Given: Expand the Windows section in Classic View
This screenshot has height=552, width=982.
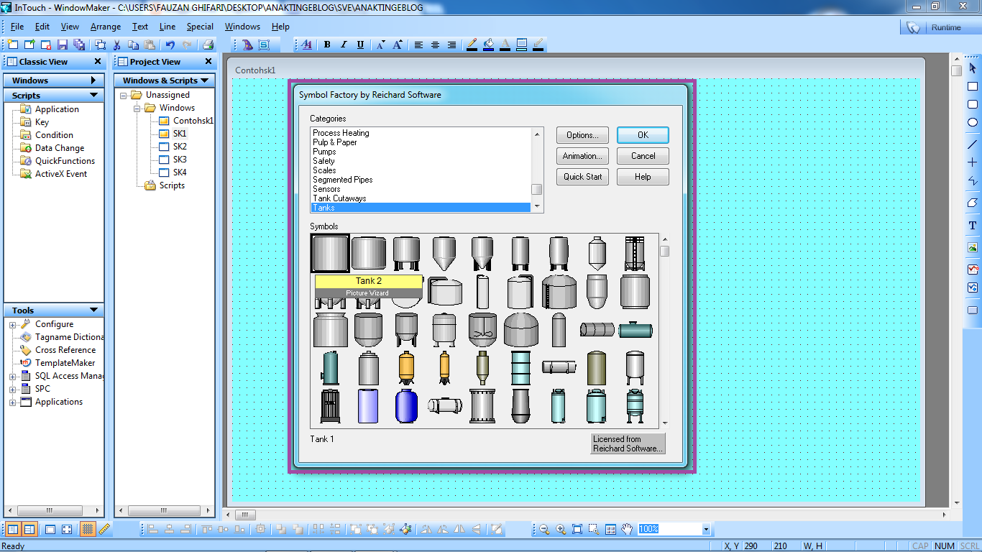Looking at the screenshot, I should (x=93, y=80).
